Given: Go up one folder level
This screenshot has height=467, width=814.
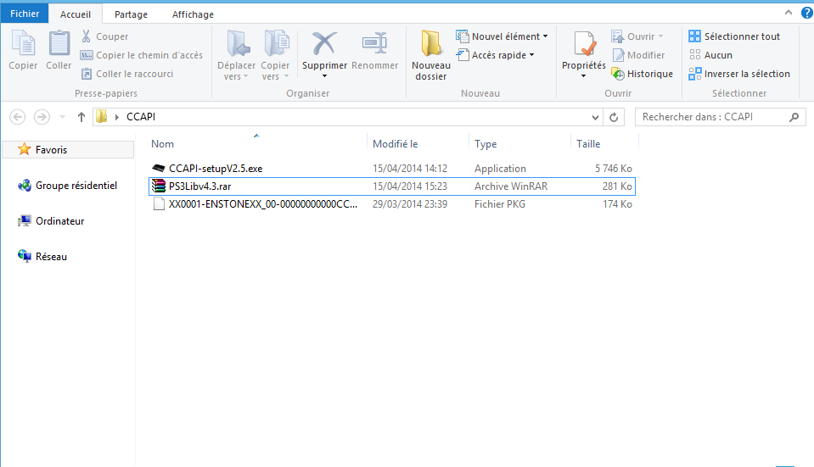Looking at the screenshot, I should pos(81,117).
